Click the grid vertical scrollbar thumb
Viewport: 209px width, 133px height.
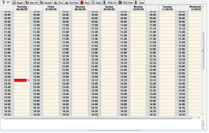[203, 51]
